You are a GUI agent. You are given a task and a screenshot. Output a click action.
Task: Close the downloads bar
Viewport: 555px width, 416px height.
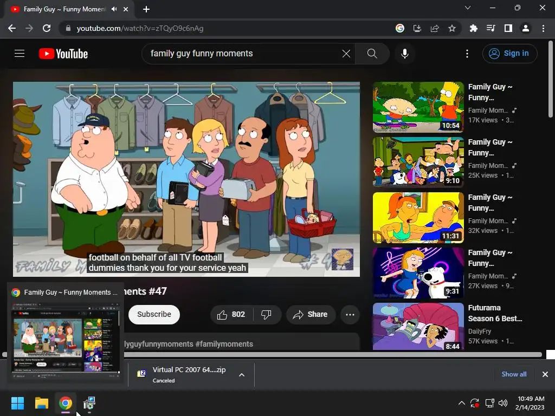click(x=545, y=374)
